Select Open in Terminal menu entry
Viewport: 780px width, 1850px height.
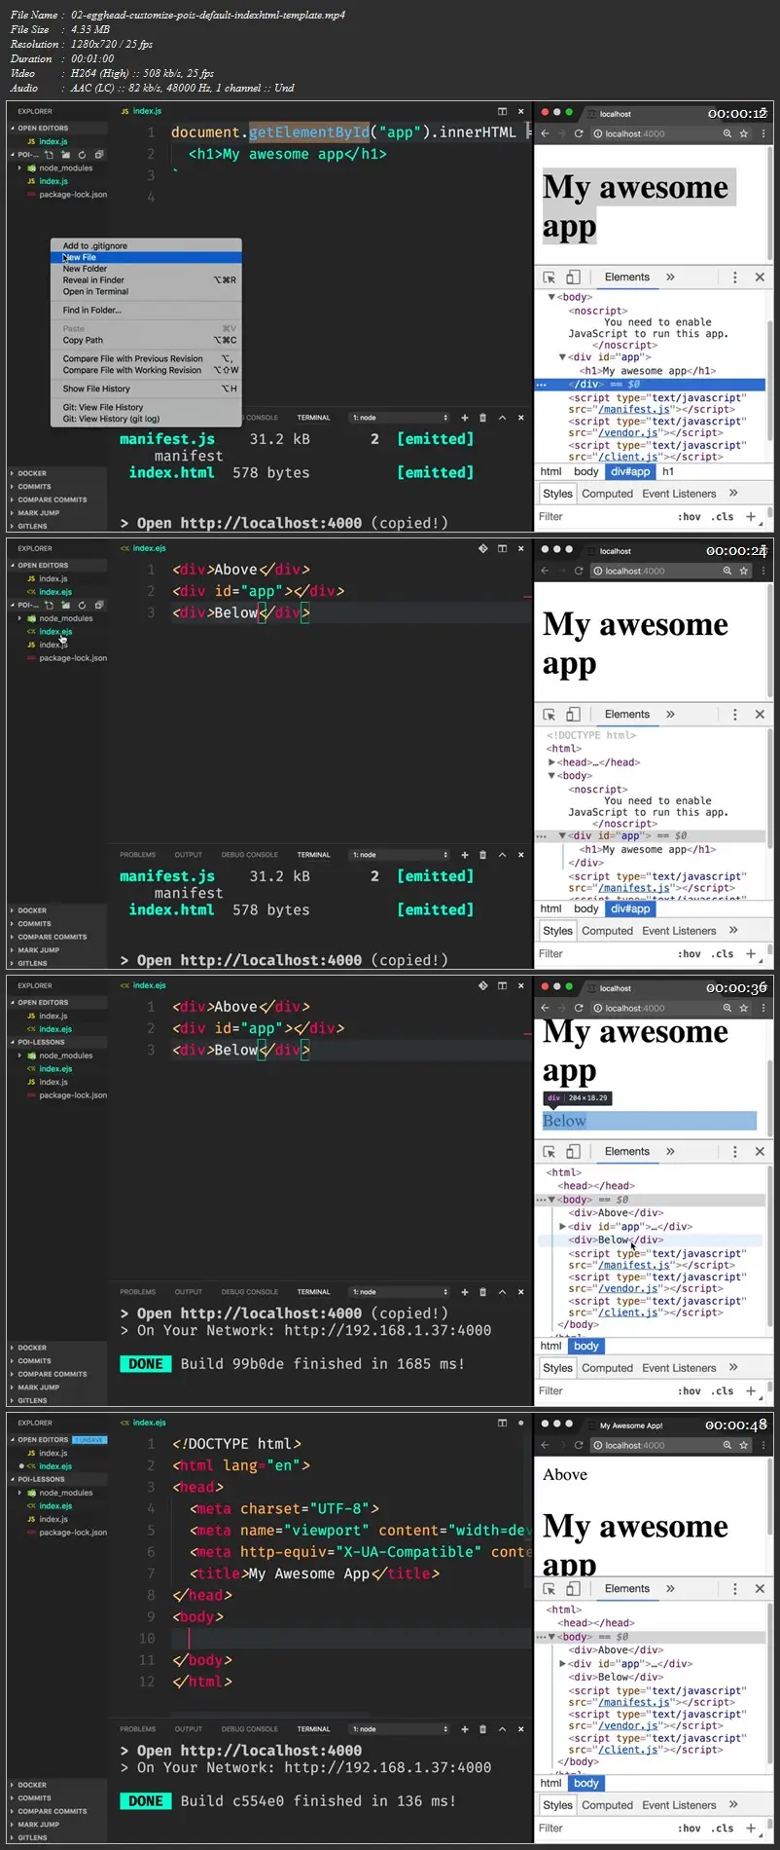146,291
